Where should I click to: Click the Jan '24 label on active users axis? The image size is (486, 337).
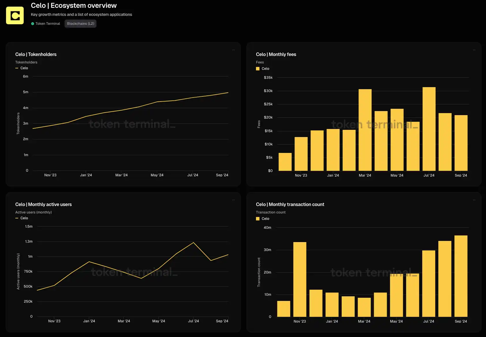(89, 321)
